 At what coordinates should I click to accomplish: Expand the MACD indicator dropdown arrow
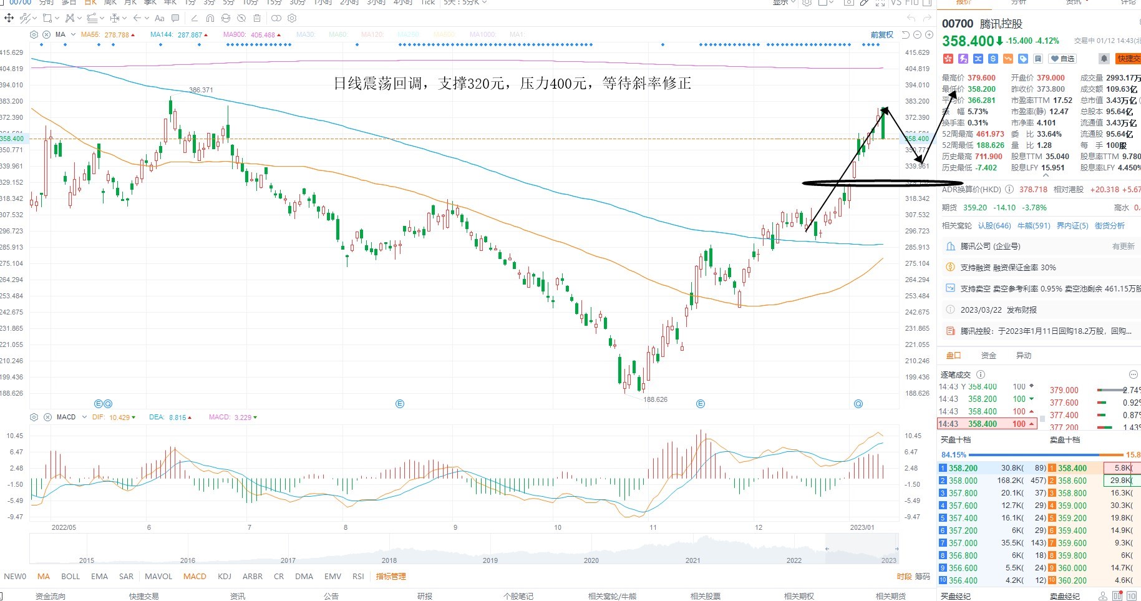(x=84, y=417)
